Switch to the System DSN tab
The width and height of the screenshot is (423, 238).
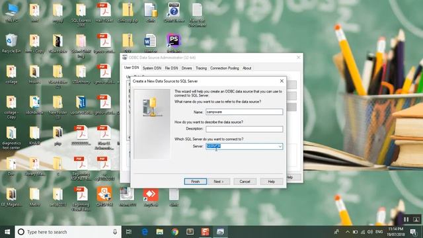(152, 68)
